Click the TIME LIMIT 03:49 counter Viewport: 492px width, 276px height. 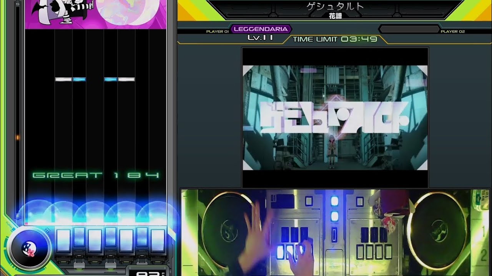coord(335,39)
